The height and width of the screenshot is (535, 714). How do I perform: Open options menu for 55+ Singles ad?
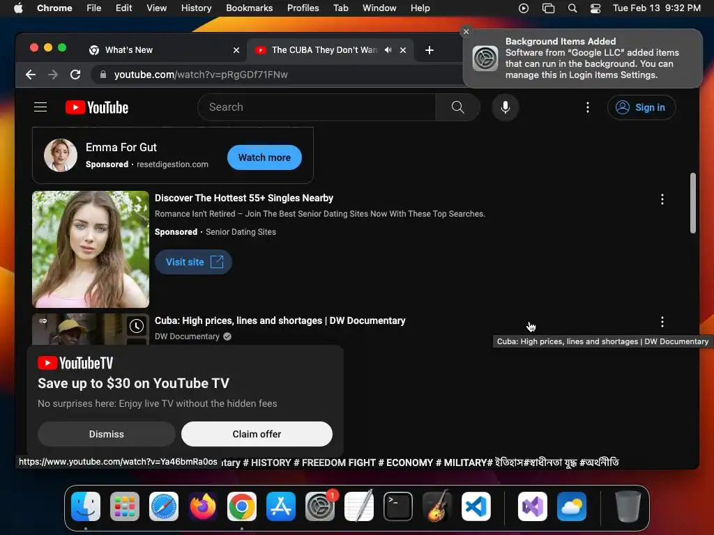tap(662, 199)
